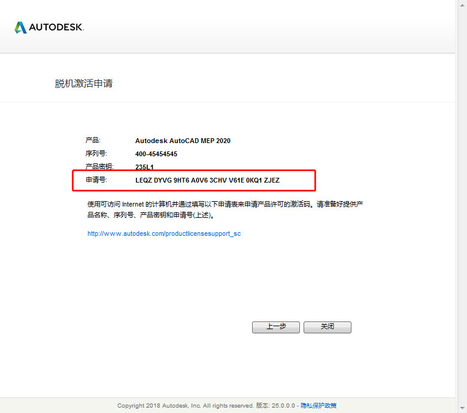Click the 上一步 back button
Image resolution: width=467 pixels, height=413 pixels.
(276, 327)
